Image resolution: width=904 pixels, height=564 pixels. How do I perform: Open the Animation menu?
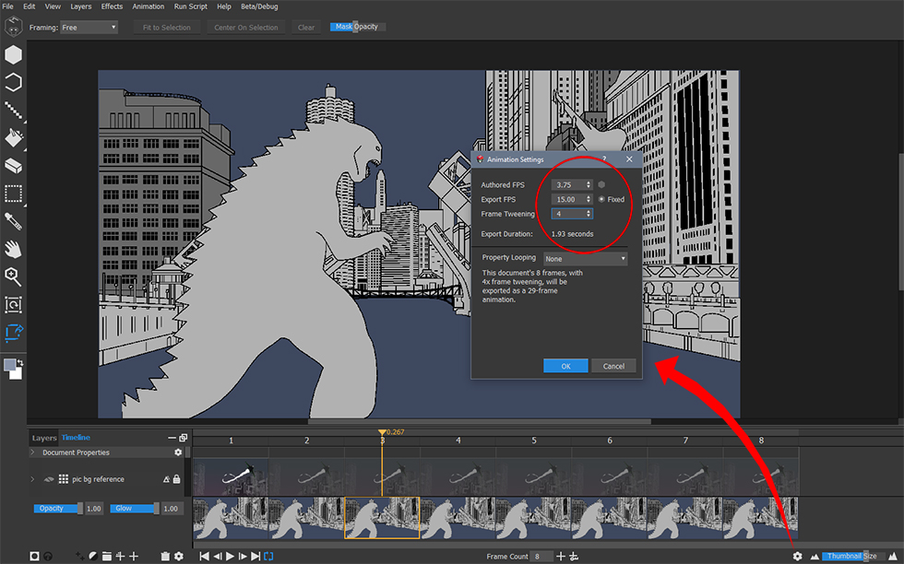[x=149, y=6]
